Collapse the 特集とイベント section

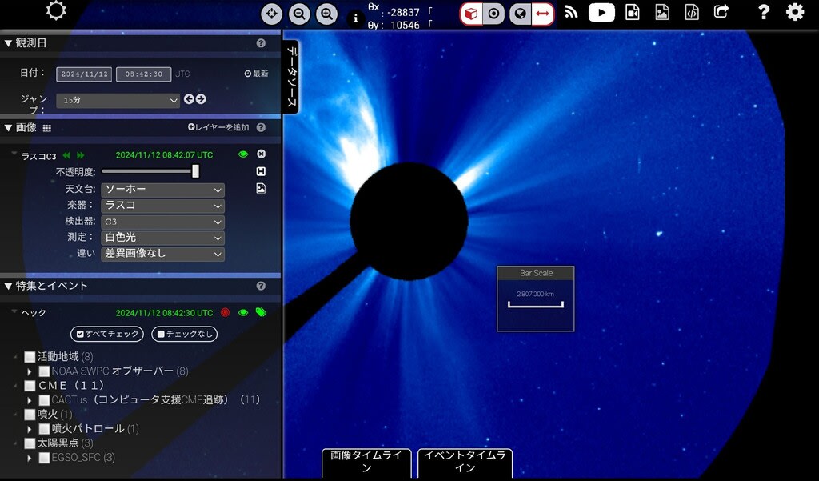click(x=8, y=286)
